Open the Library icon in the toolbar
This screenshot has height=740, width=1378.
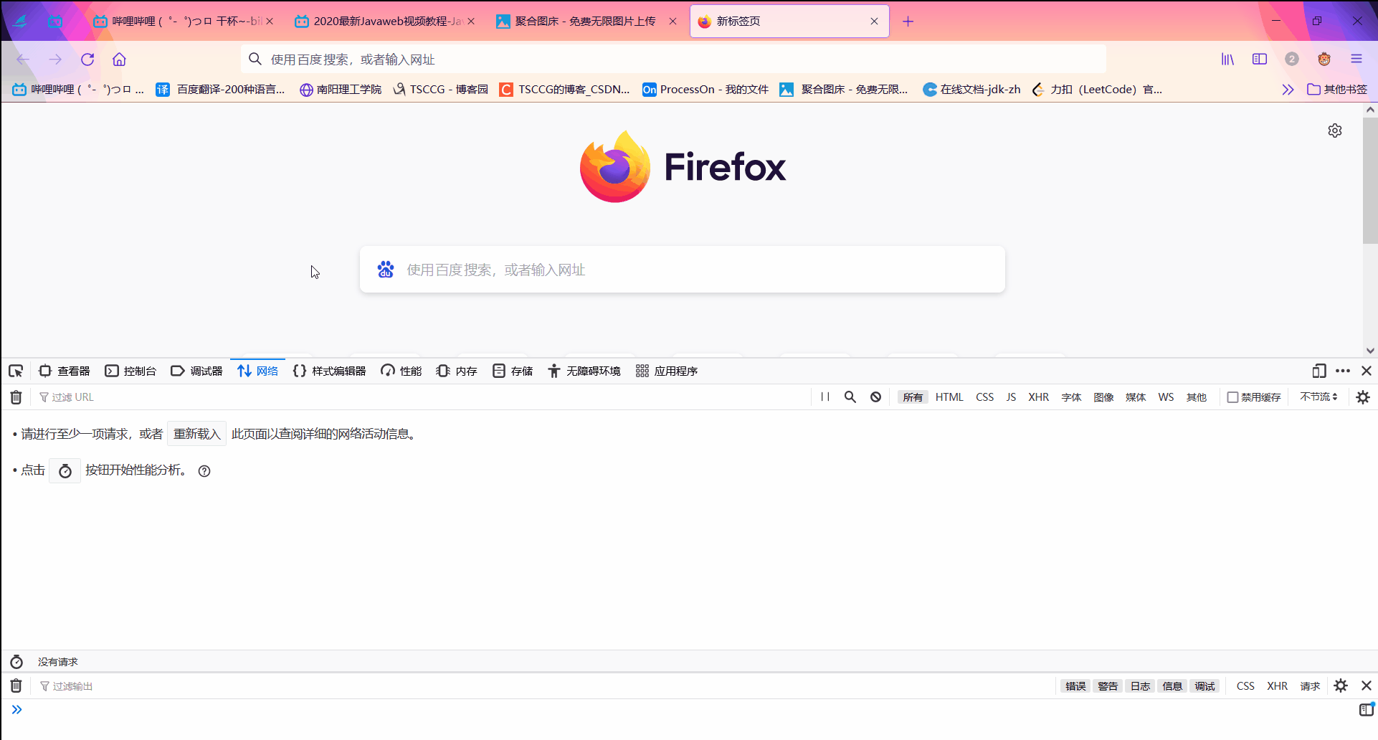pos(1227,60)
